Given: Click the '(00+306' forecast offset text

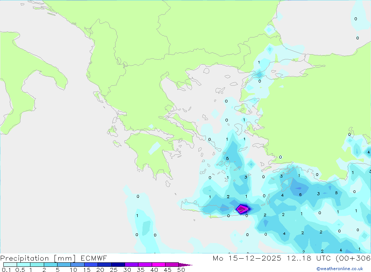Looking at the screenshot, I should click(353, 258).
